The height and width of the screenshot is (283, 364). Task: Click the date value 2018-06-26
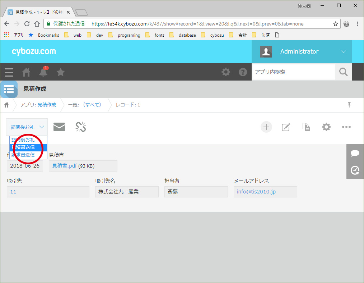tap(25, 166)
